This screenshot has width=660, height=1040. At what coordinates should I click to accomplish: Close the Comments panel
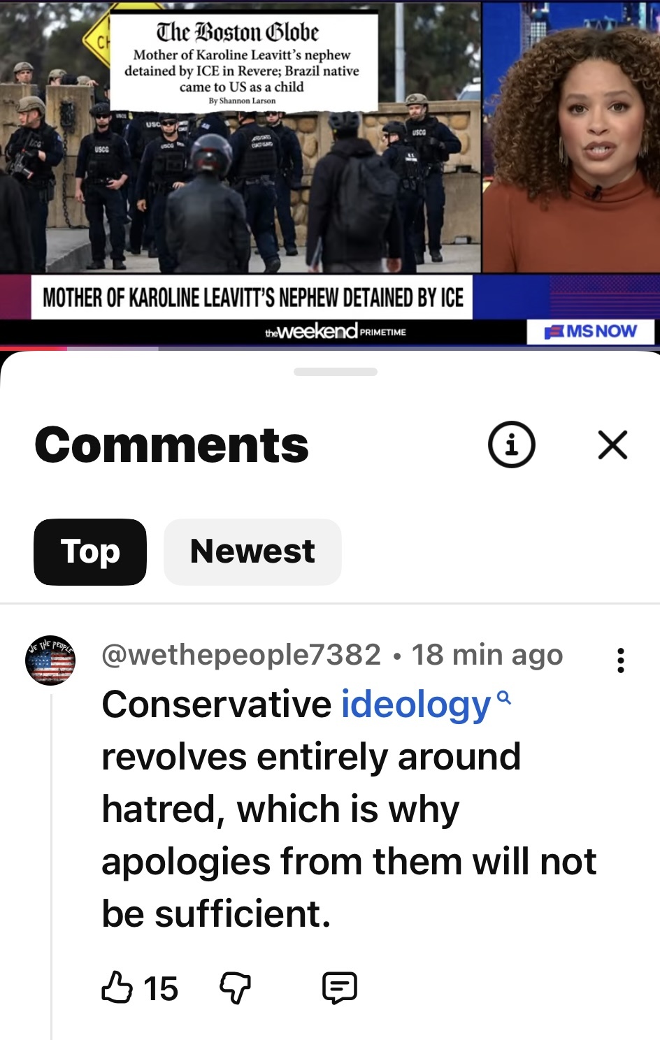pyautogui.click(x=612, y=445)
